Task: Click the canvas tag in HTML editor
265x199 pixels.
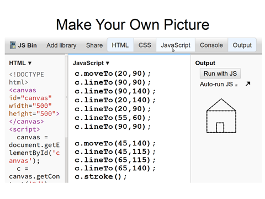Action: tap(23, 90)
